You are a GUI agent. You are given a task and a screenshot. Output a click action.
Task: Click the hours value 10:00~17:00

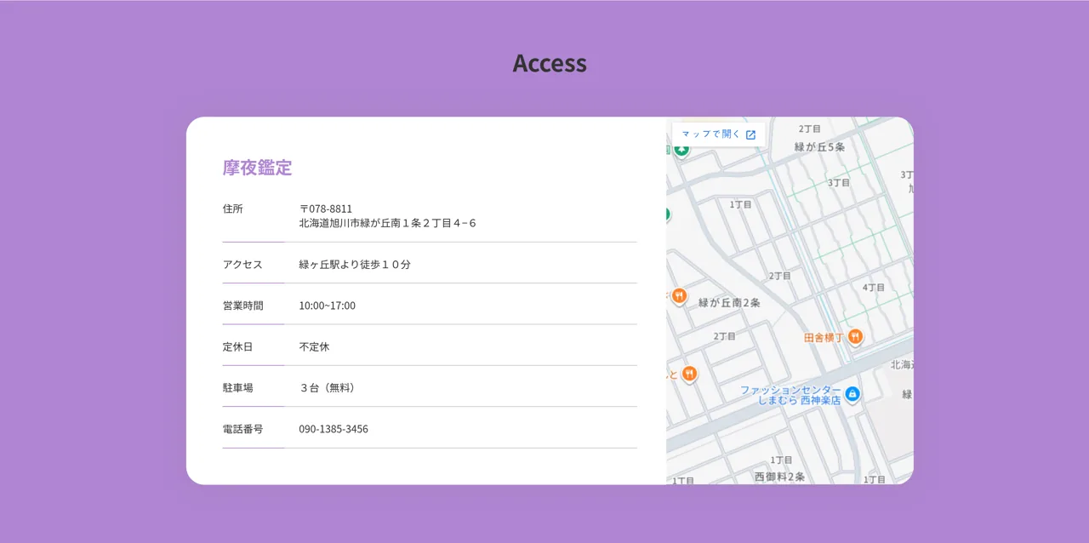pos(328,306)
